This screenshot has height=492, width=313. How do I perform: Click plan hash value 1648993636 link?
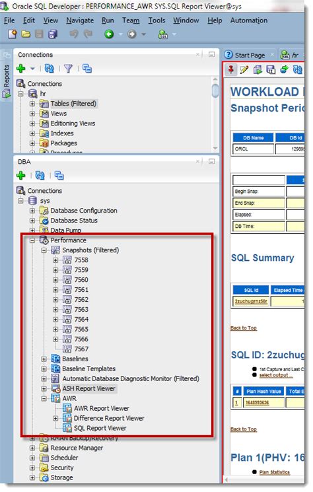click(257, 403)
